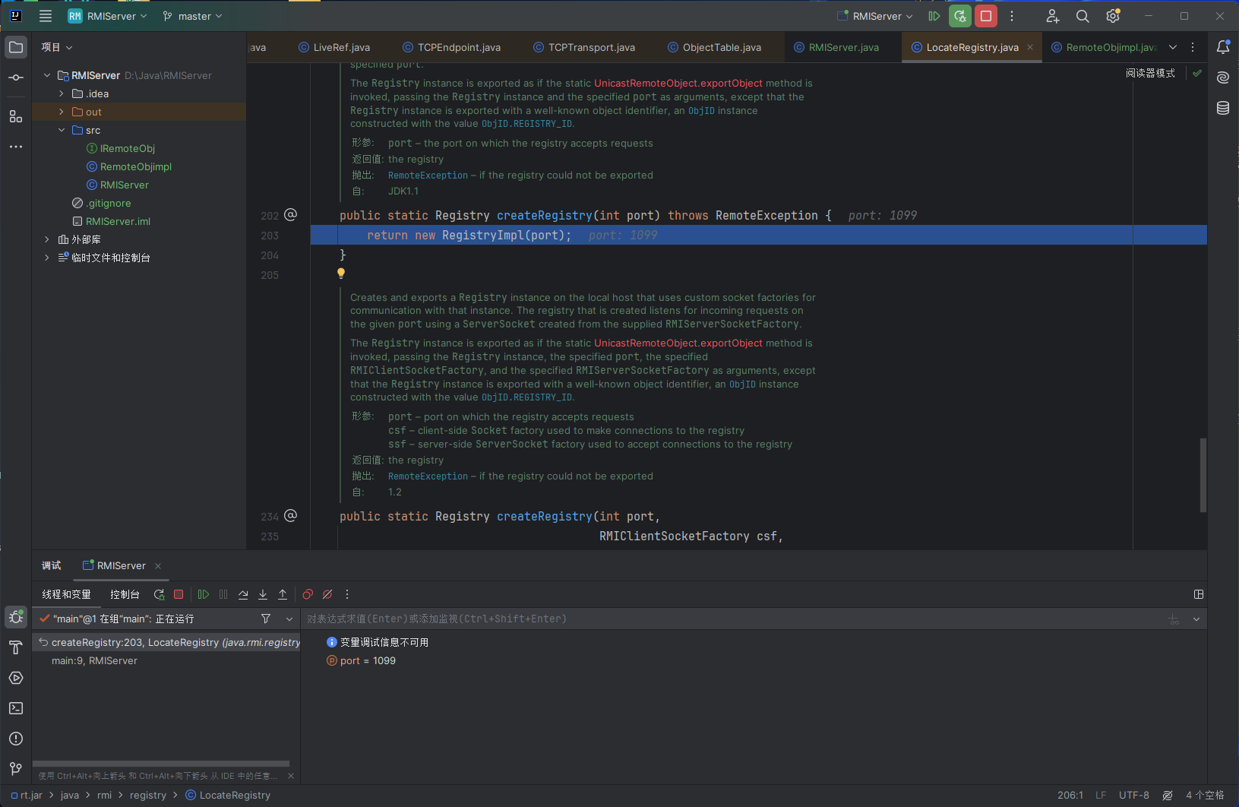View breakpoints in debug toolbar
Screen dimensions: 1239x807
[x=308, y=594]
